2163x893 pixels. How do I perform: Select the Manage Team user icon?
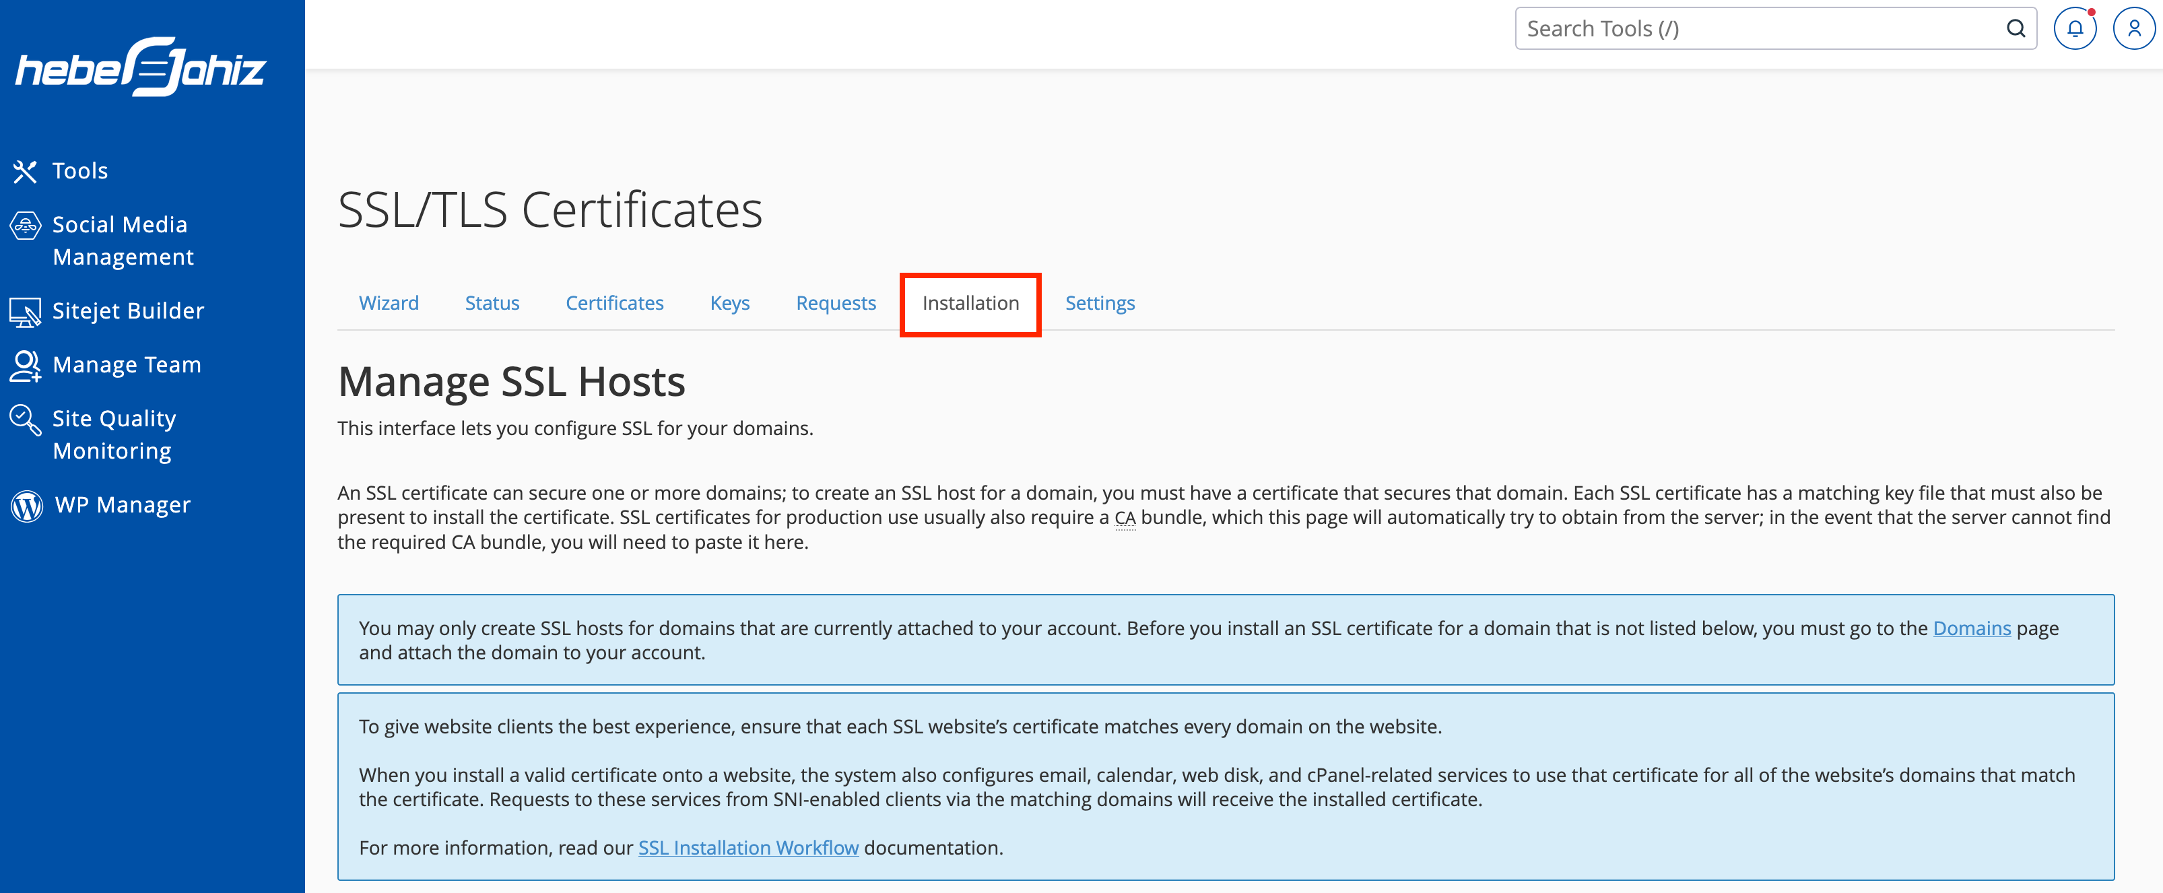25,366
